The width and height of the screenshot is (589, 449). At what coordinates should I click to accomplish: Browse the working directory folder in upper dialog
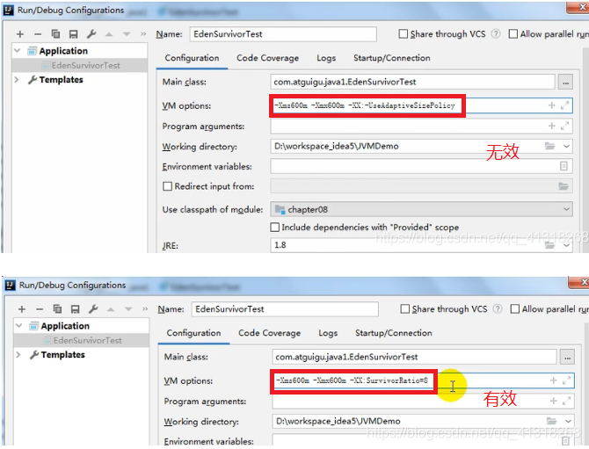550,146
